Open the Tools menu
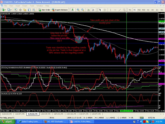This screenshot has width=165, height=124. click(32, 6)
